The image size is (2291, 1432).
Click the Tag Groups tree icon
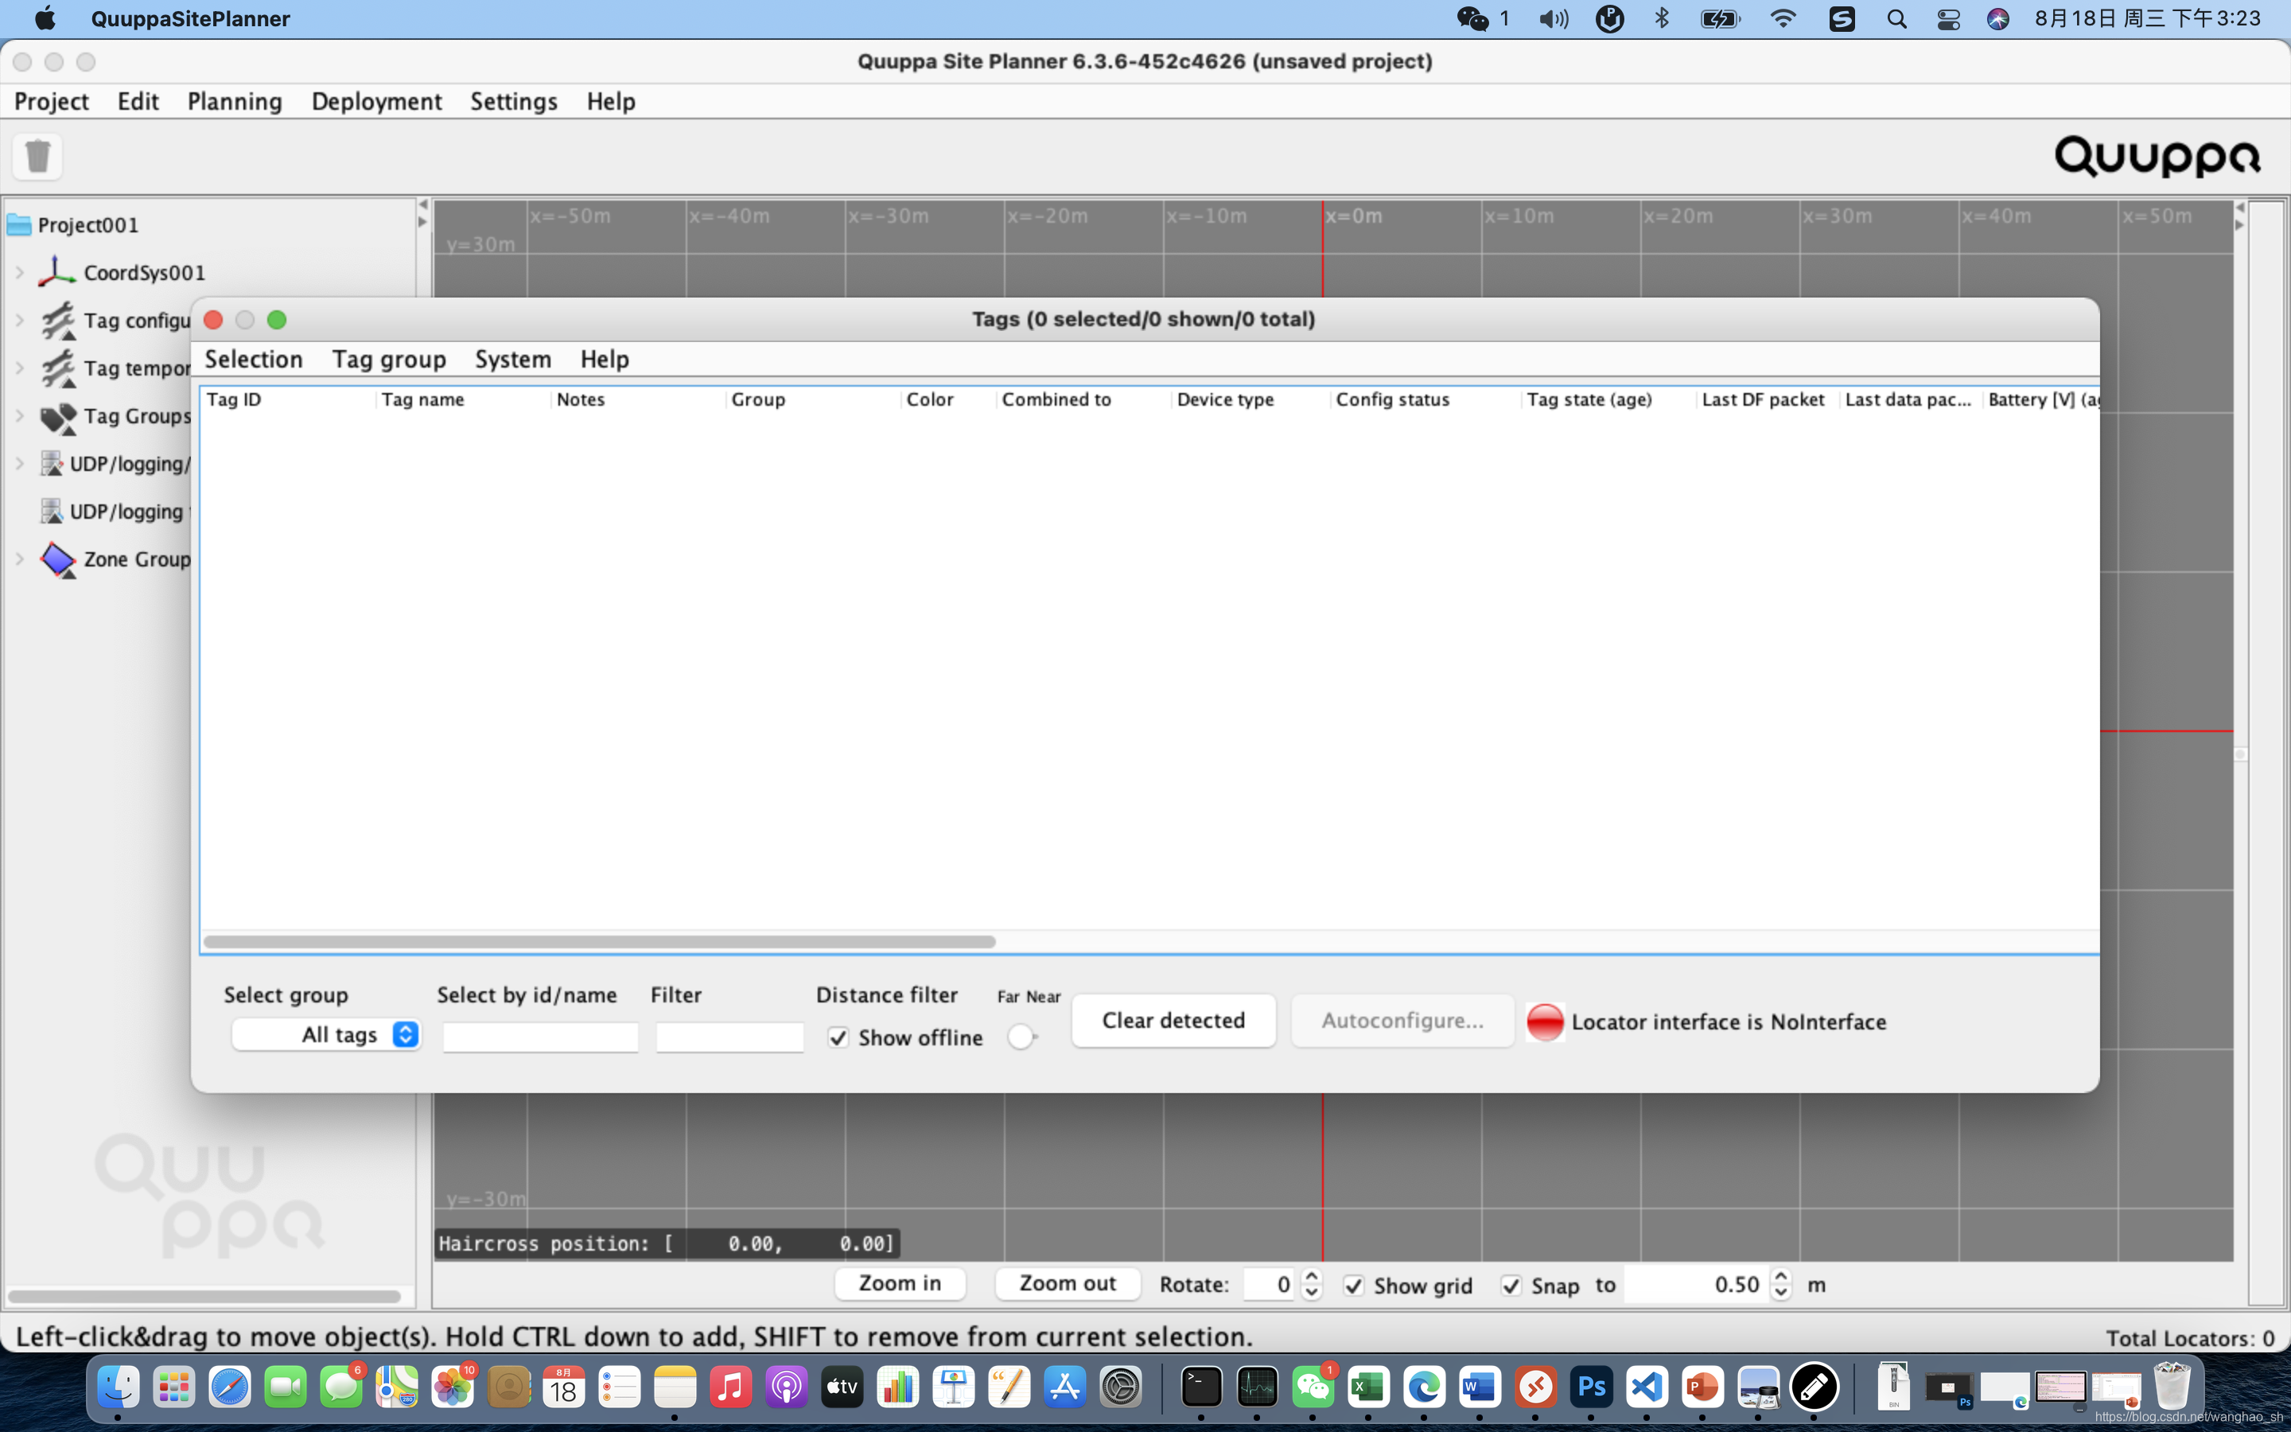click(x=59, y=417)
